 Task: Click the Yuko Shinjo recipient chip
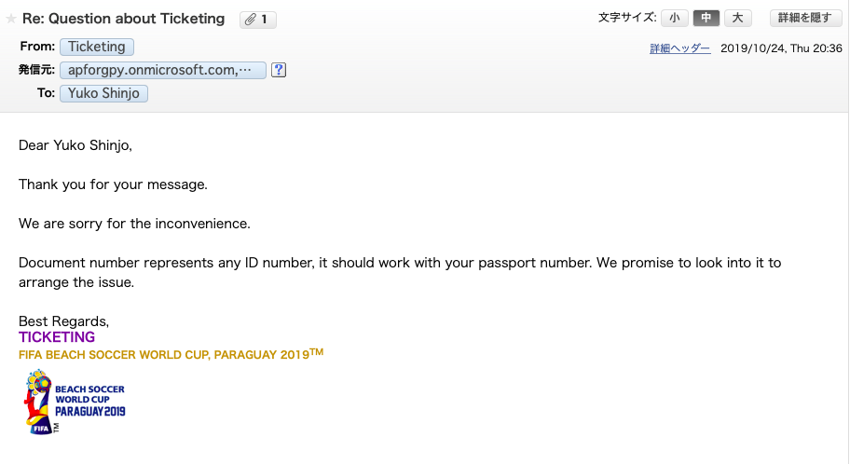[103, 93]
